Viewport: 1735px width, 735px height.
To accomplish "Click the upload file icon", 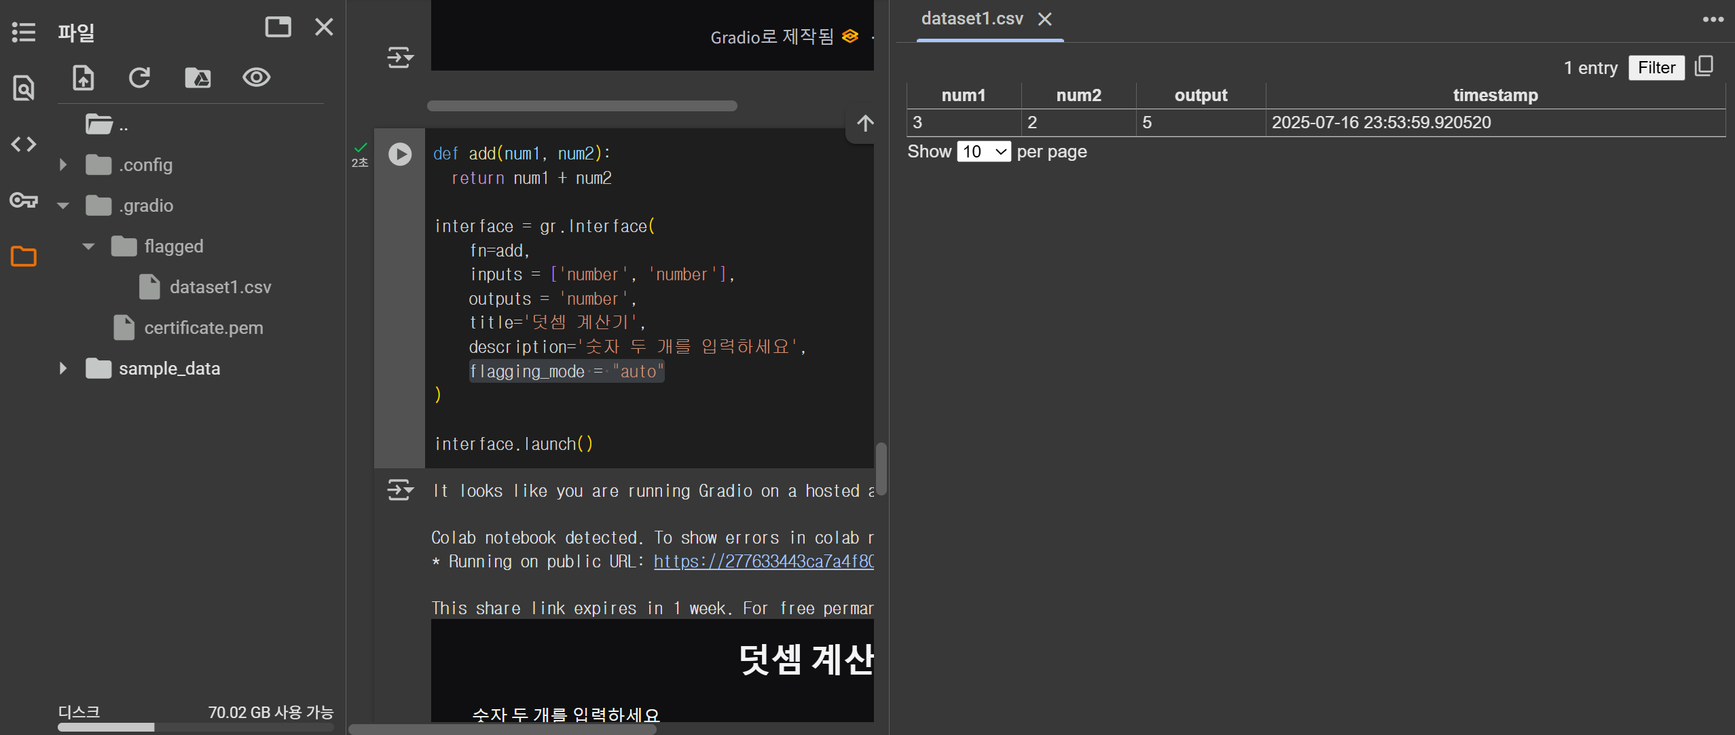I will pos(84,78).
